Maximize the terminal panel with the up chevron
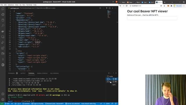186x105 pixels. tap(113, 73)
